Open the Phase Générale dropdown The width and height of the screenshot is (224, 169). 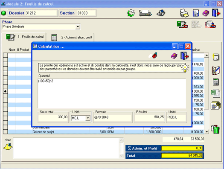[78, 27]
